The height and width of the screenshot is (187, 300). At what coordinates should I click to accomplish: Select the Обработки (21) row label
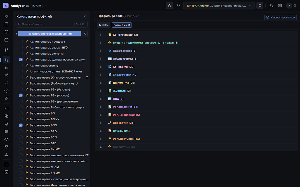point(124,123)
